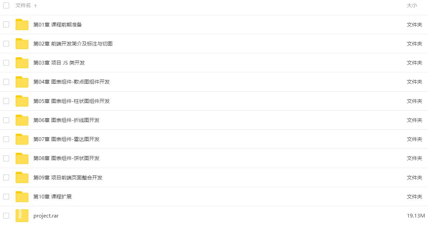The height and width of the screenshot is (225, 428).
Task: Click the 第01章 课程前期准备 folder icon
Action: click(x=22, y=24)
